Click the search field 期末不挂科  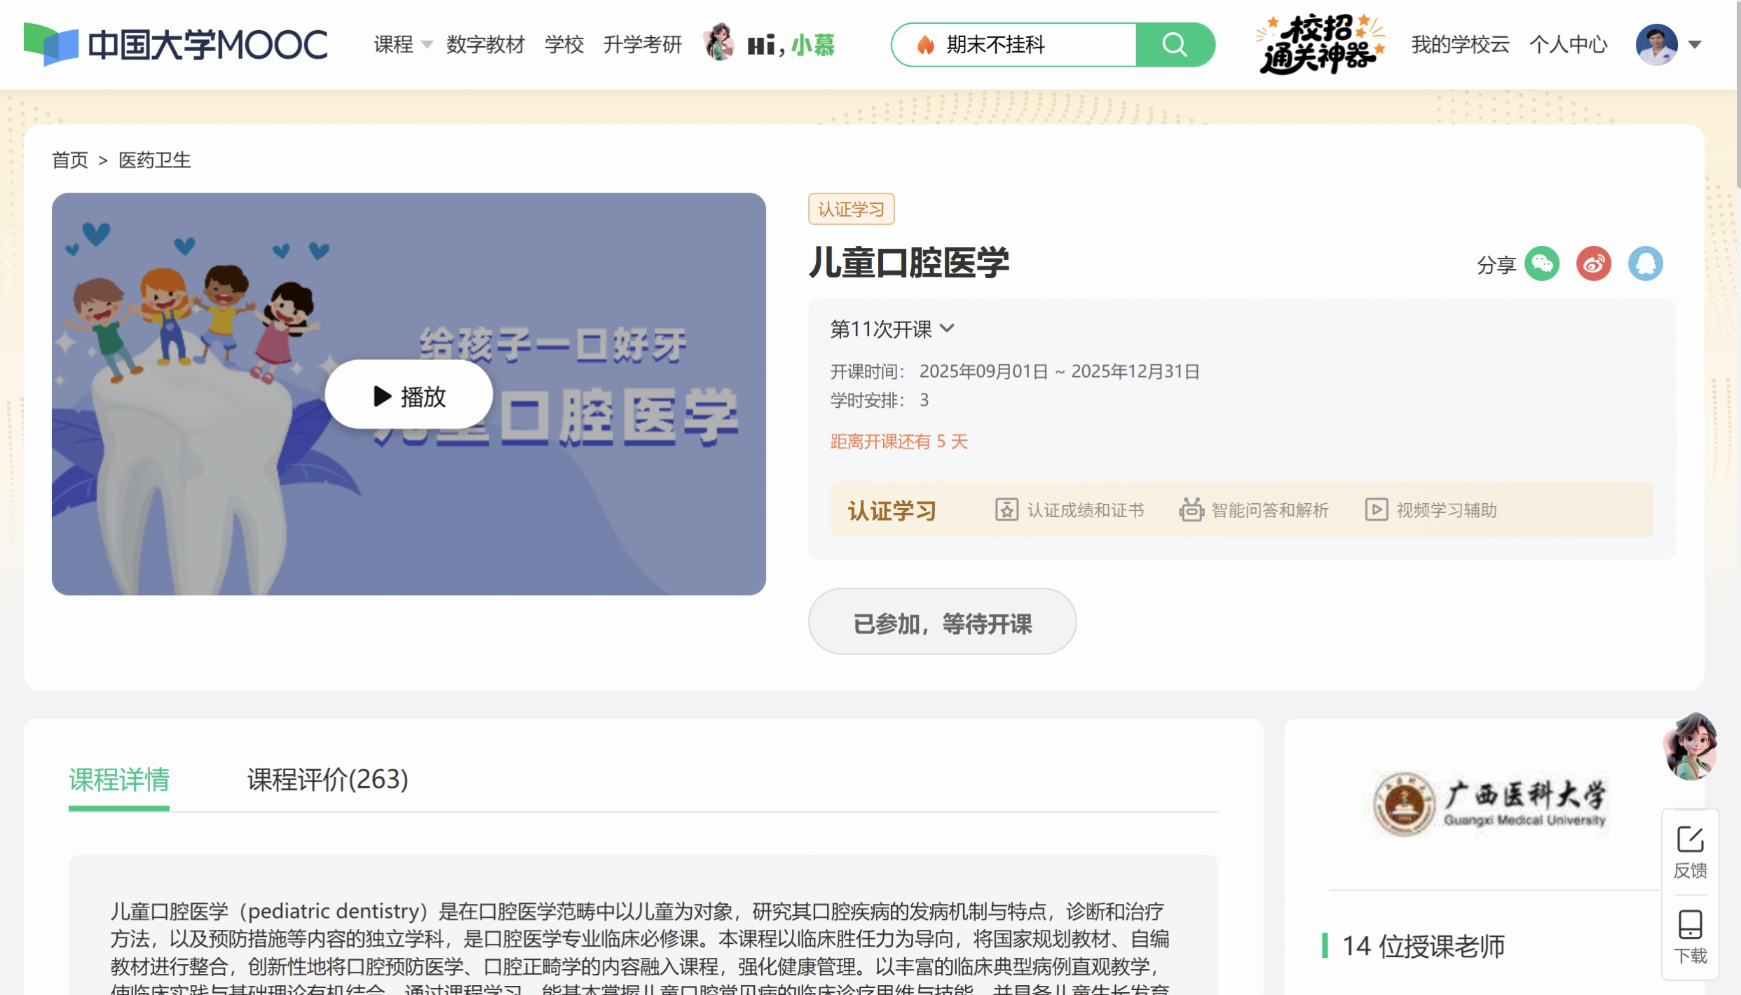tap(1016, 45)
